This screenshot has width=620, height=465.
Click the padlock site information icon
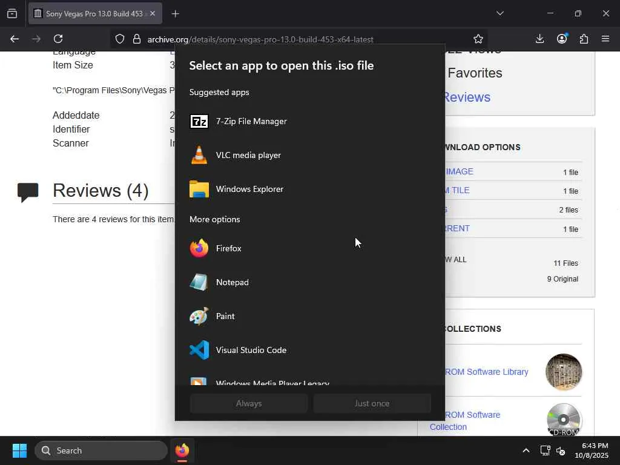pos(137,39)
